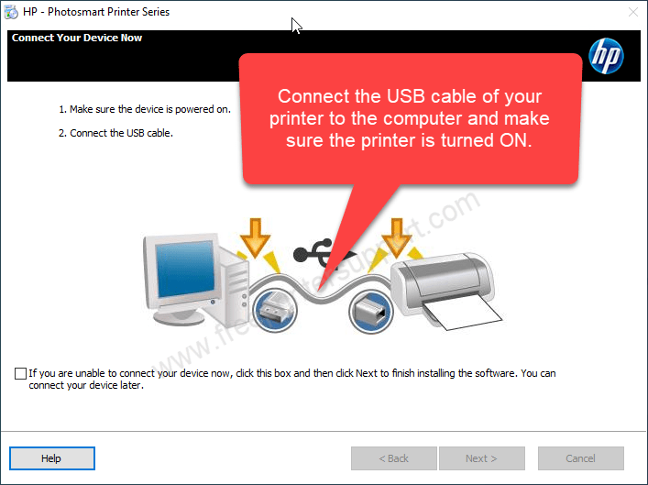Click the orange arrow above the computer
Viewport: 648px width, 485px height.
(255, 237)
